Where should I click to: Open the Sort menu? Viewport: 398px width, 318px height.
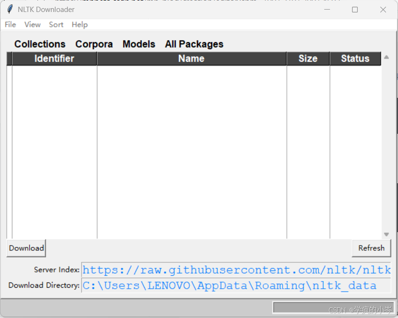coord(56,24)
